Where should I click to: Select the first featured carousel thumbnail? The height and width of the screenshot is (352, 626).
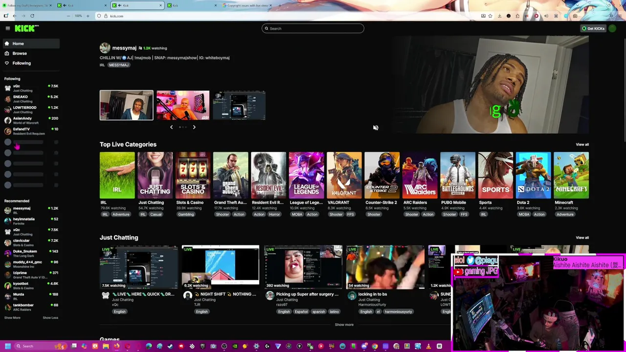[127, 105]
